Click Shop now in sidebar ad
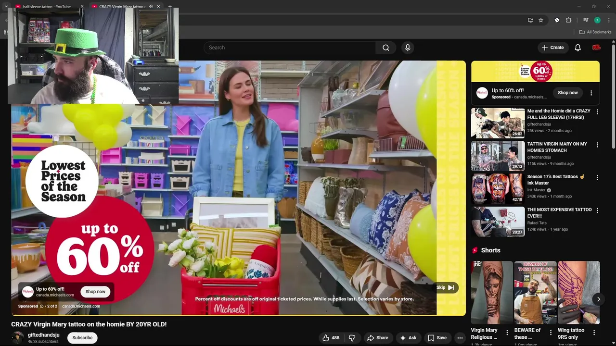 [568, 93]
